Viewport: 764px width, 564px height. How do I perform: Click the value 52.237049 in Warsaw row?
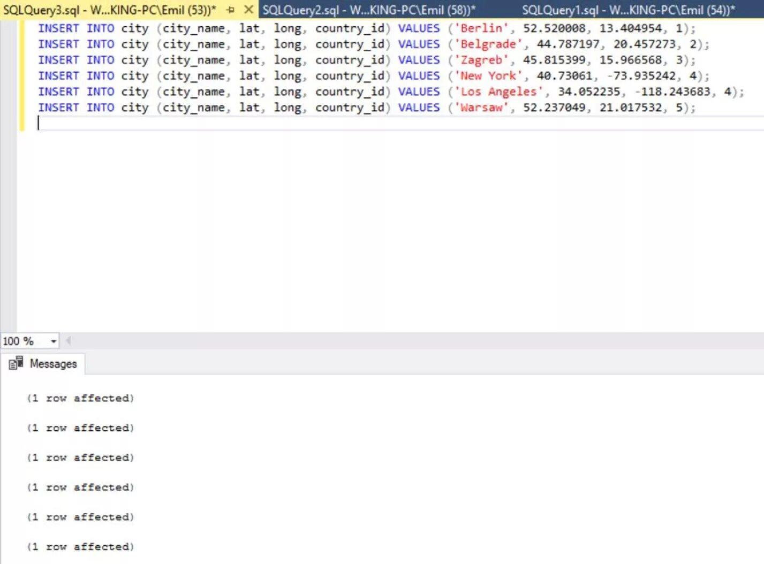(554, 108)
